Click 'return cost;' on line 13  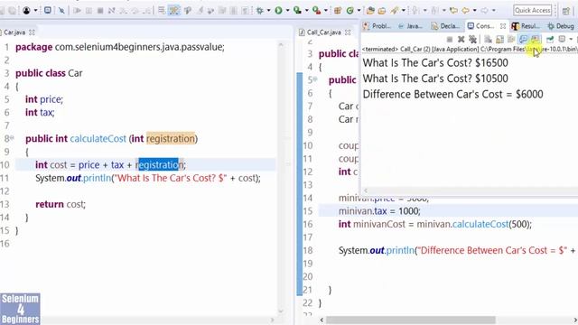61,204
